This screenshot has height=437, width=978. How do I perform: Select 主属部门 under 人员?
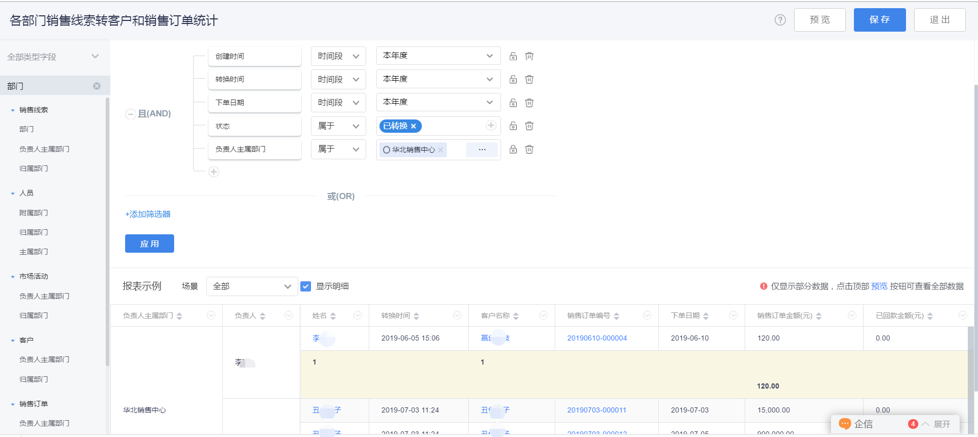[x=34, y=252]
